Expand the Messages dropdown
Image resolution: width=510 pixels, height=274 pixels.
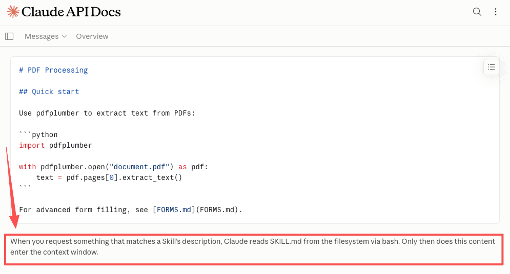click(x=46, y=36)
